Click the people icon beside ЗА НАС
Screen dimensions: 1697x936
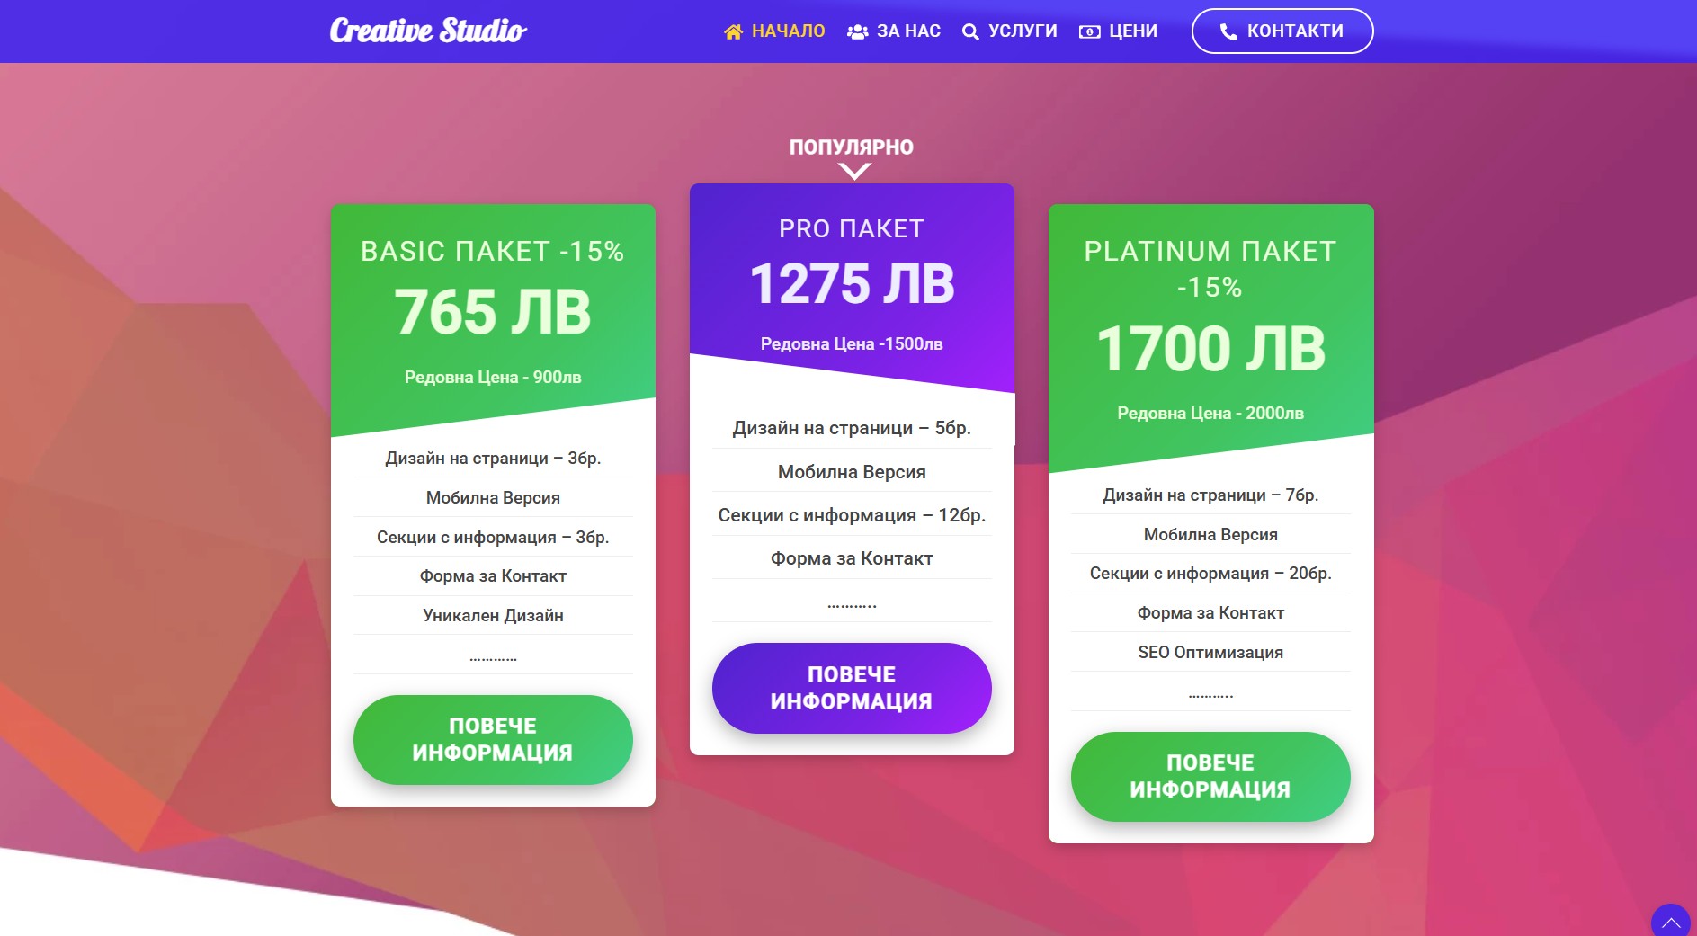857,31
